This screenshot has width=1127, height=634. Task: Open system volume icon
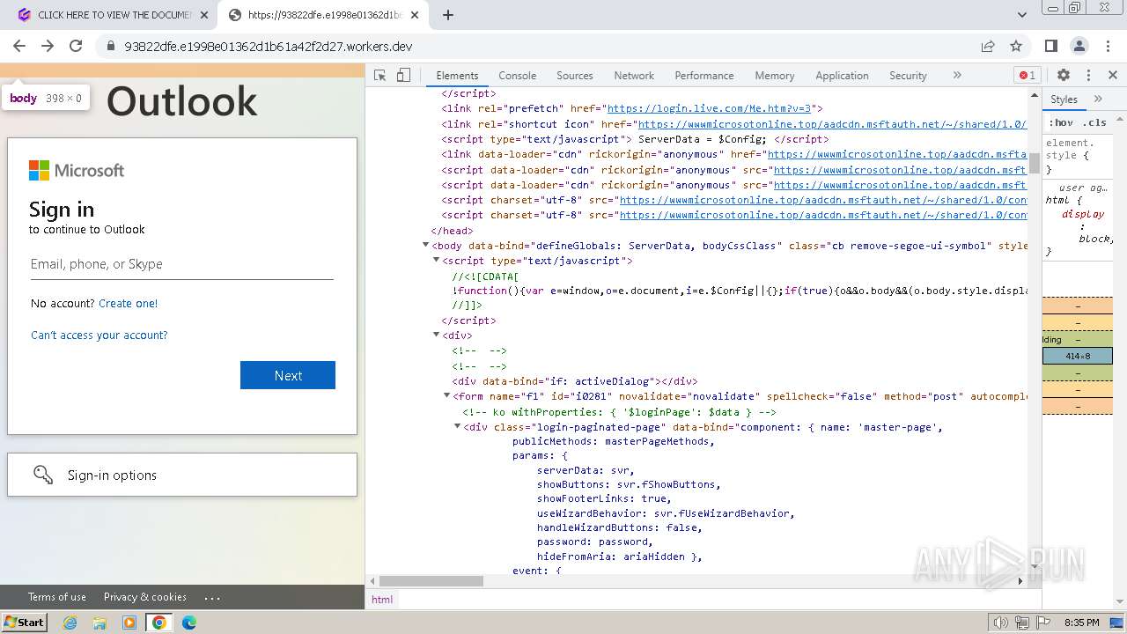coord(1001,623)
